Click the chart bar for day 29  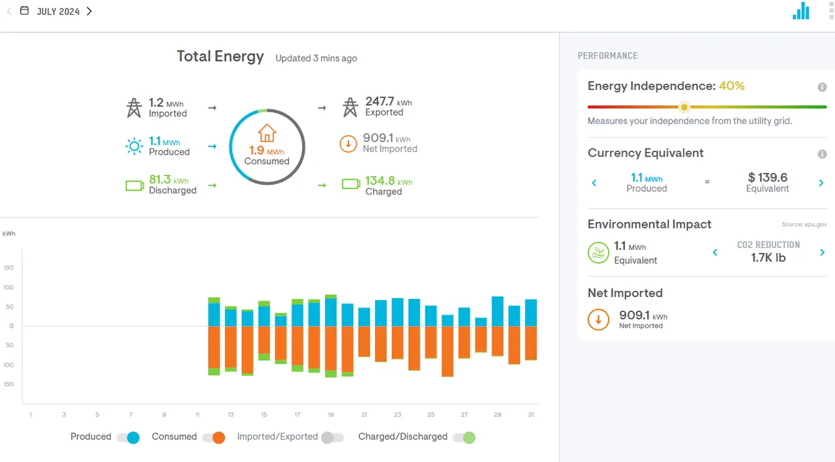pyautogui.click(x=497, y=326)
